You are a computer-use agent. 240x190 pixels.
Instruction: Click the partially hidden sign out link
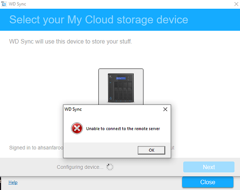point(173,147)
